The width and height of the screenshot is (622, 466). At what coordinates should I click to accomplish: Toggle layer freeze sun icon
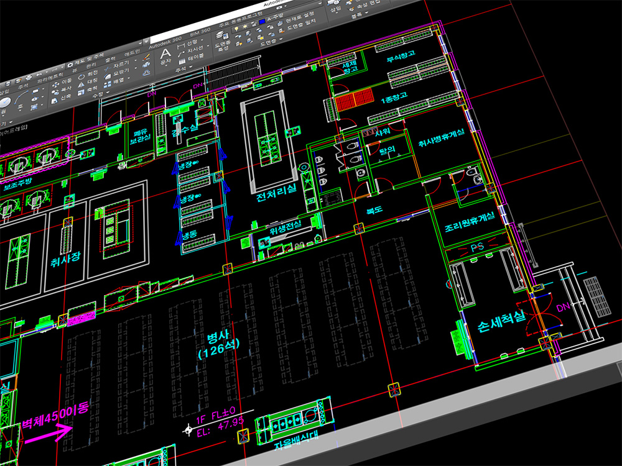(244, 25)
